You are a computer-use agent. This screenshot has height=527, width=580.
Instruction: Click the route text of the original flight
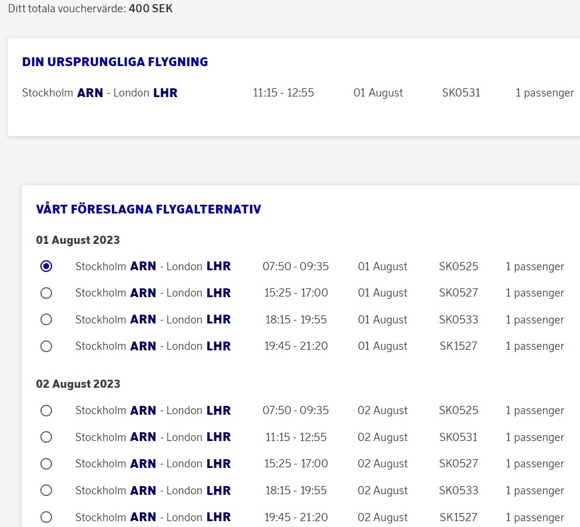point(99,93)
